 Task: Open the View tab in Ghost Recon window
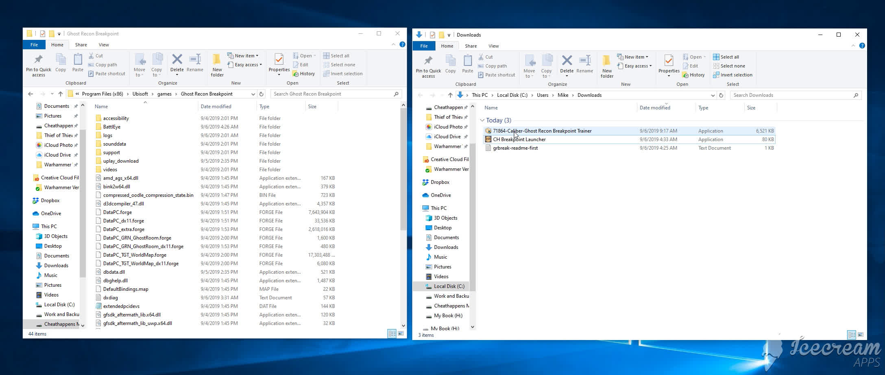point(104,45)
